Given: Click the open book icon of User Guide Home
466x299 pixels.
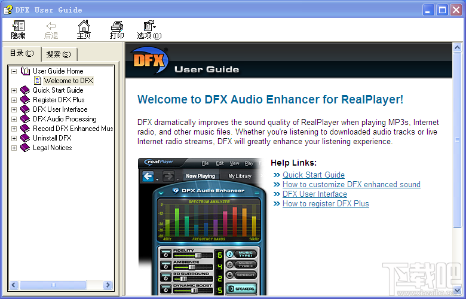Looking at the screenshot, I should coord(25,71).
